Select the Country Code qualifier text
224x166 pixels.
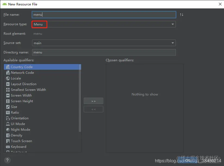[x=22, y=67]
